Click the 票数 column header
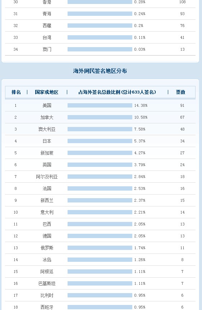This screenshot has height=310, width=202. pyautogui.click(x=180, y=92)
